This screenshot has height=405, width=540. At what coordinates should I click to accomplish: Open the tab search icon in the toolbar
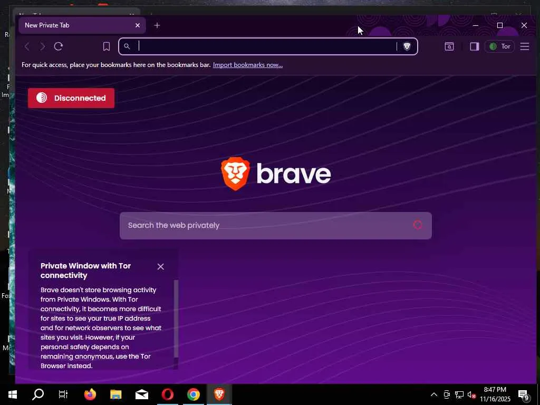[x=449, y=46]
